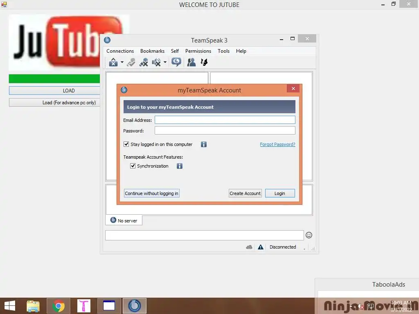Screen dimensions: 419x314
Task: Toggle the Synchronization checkbox
Action: (133, 166)
